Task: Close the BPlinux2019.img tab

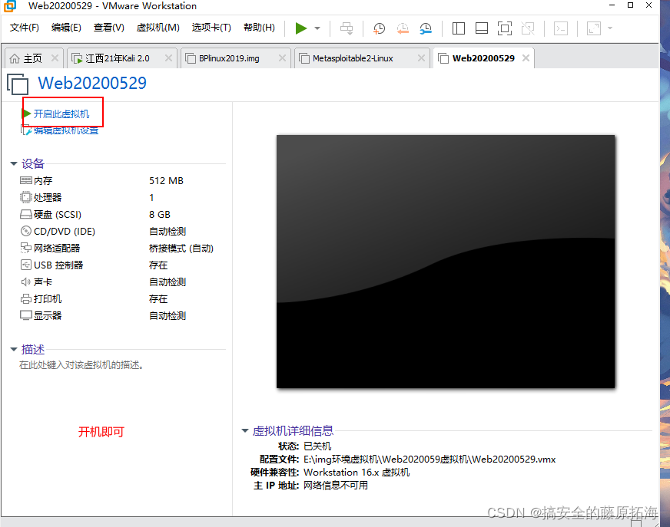Action: (x=282, y=58)
